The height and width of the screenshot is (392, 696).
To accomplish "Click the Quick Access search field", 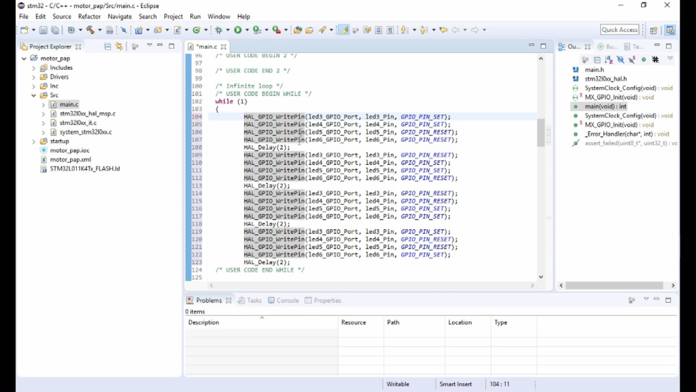I will tap(619, 30).
